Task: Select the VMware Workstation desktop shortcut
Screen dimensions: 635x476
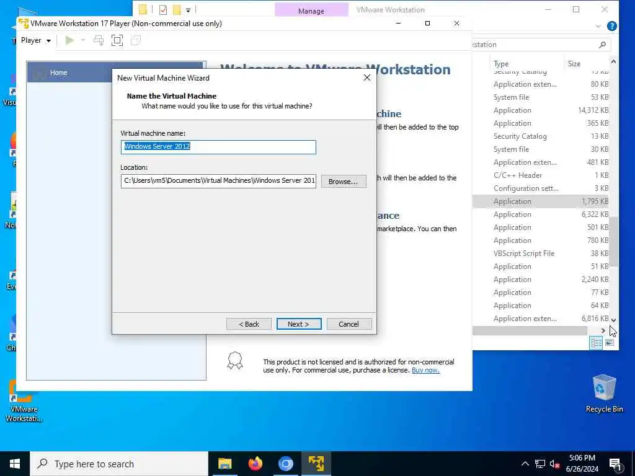Action: (x=24, y=401)
